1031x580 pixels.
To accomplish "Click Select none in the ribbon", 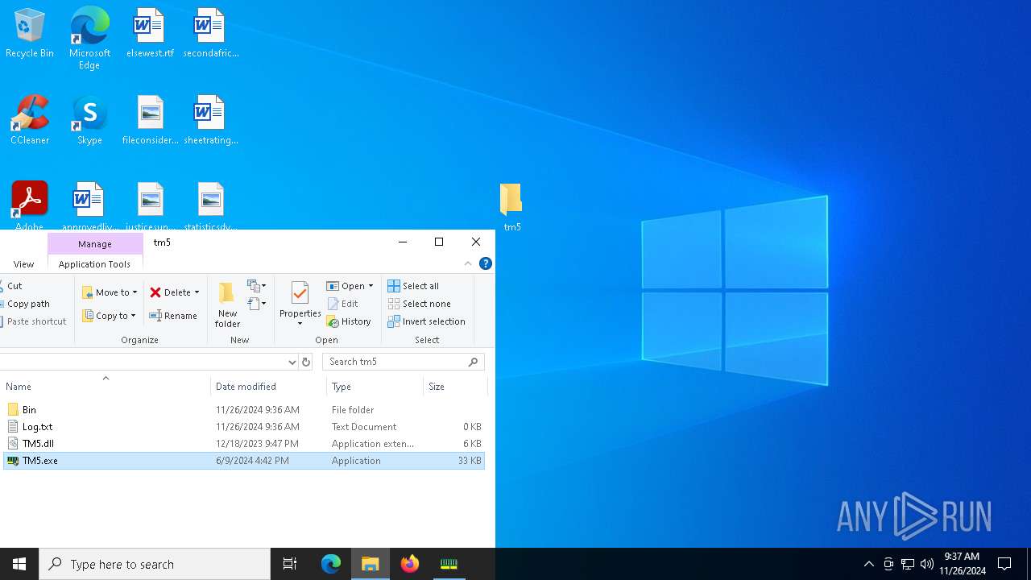I will coord(419,304).
